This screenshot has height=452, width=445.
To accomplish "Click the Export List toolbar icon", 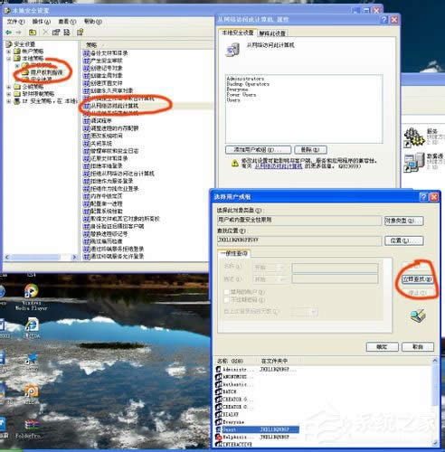I will click(67, 33).
